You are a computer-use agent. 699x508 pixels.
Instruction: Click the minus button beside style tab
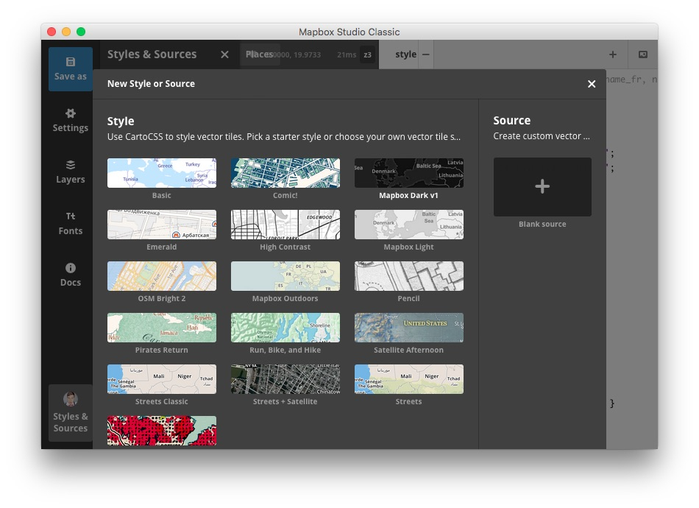point(426,54)
